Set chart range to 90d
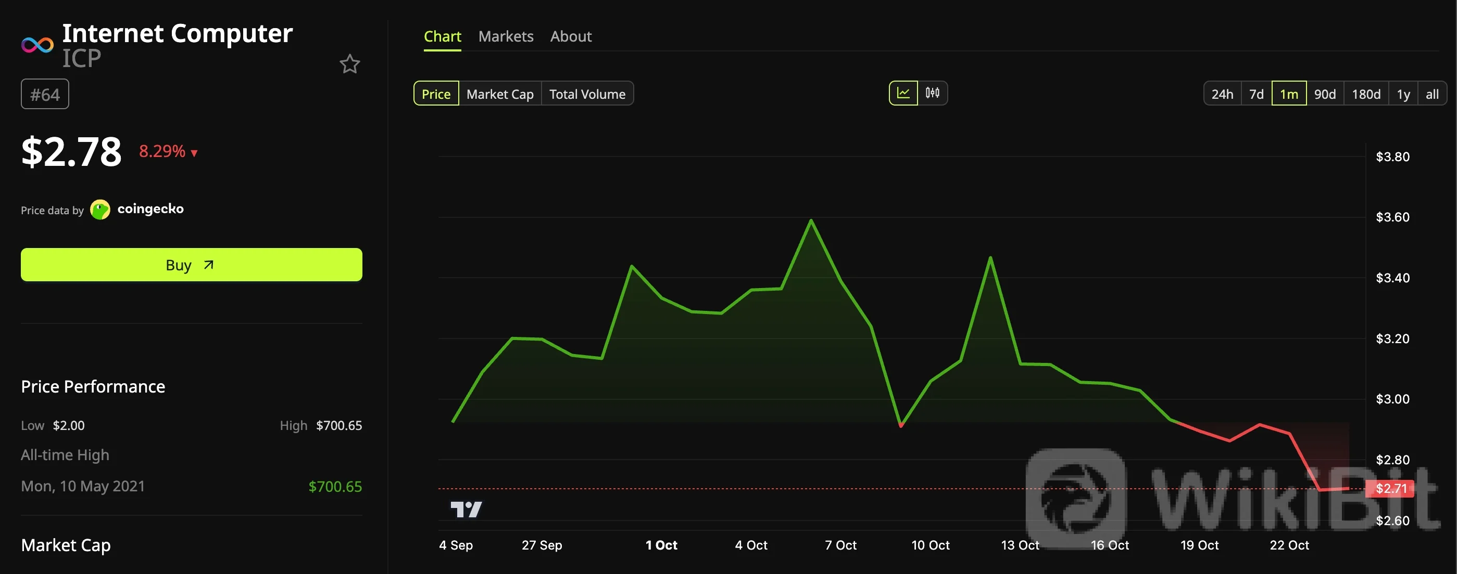The height and width of the screenshot is (574, 1457). [1325, 94]
